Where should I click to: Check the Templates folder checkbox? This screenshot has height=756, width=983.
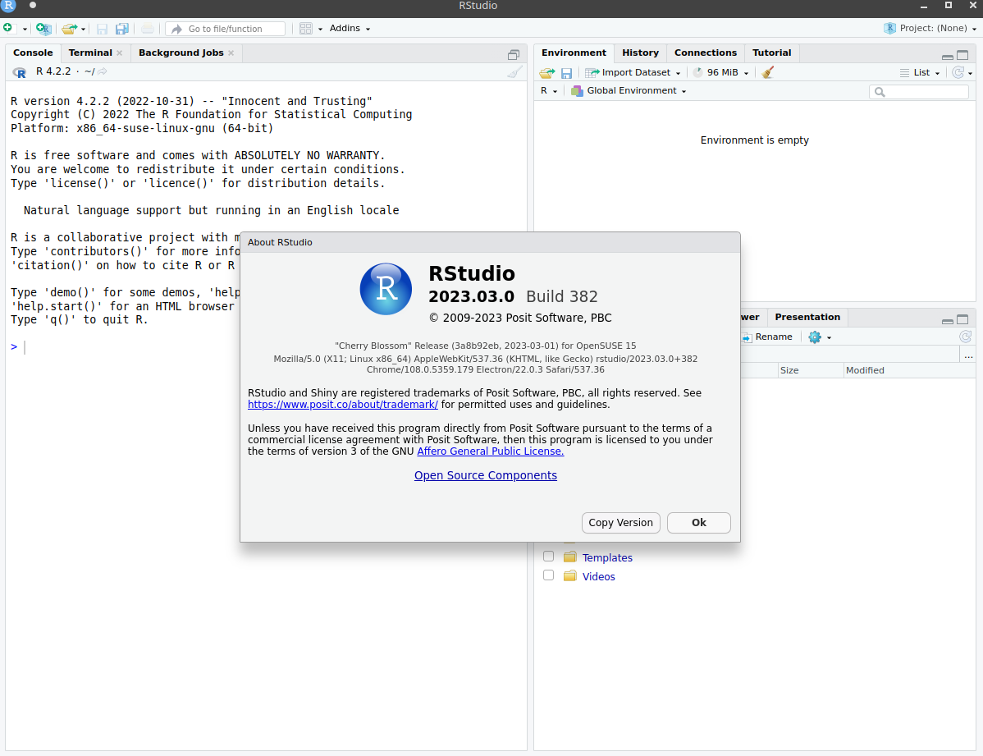coord(548,556)
